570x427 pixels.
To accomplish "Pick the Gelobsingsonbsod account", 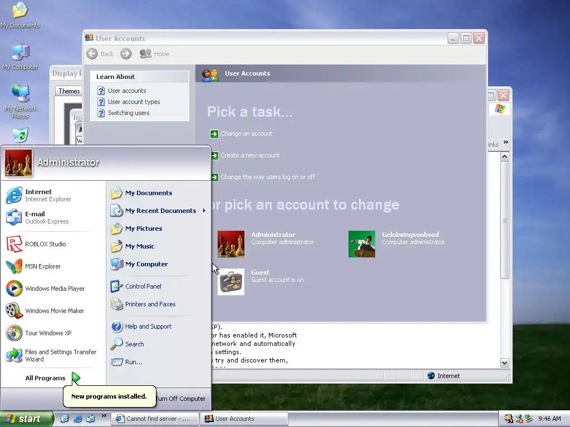I will 396,244.
